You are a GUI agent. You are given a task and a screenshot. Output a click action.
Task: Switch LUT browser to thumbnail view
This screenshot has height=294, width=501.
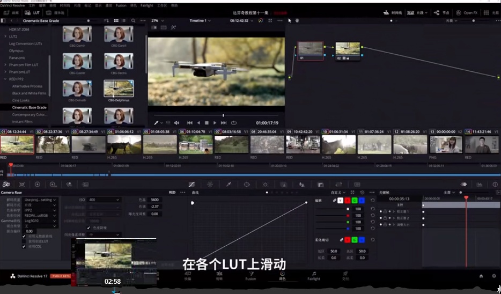click(116, 20)
